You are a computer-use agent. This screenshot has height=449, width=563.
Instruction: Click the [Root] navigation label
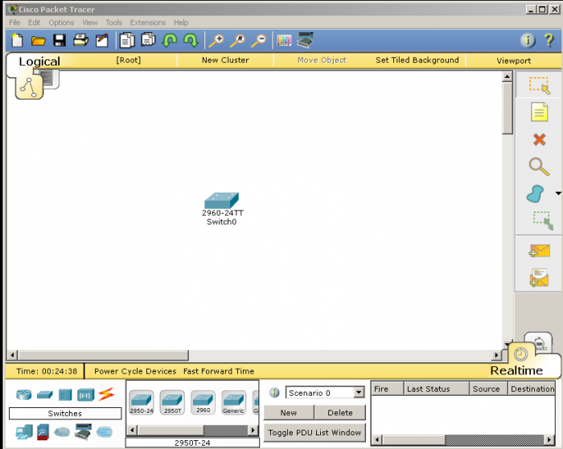coord(128,60)
